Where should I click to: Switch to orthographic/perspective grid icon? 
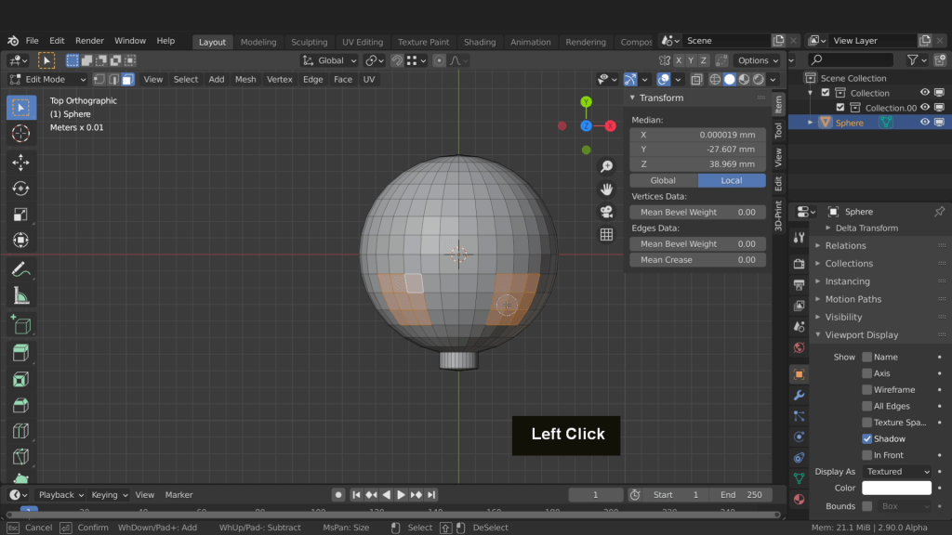606,235
